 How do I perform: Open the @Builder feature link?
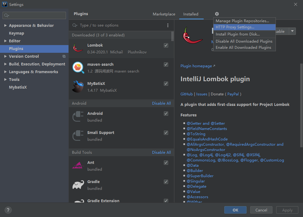pos(195,171)
